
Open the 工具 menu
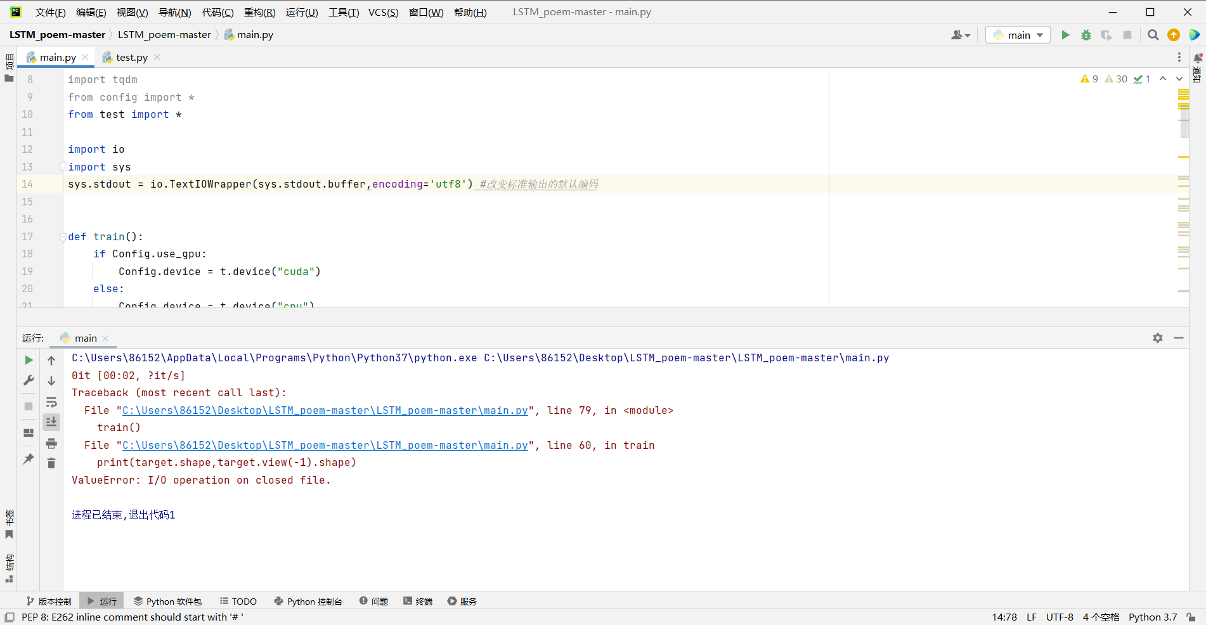point(344,12)
